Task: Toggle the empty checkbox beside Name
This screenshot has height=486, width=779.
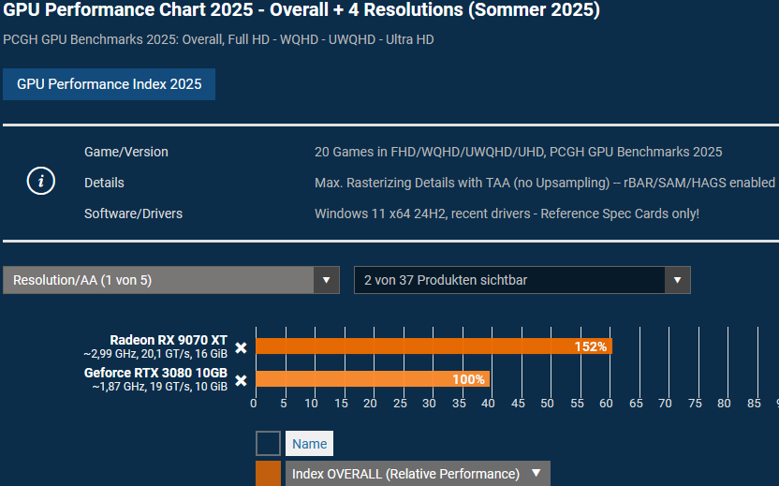Action: pos(269,443)
